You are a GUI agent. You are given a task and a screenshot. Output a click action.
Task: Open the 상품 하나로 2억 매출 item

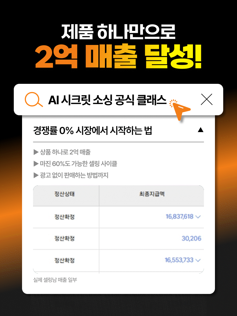65,152
